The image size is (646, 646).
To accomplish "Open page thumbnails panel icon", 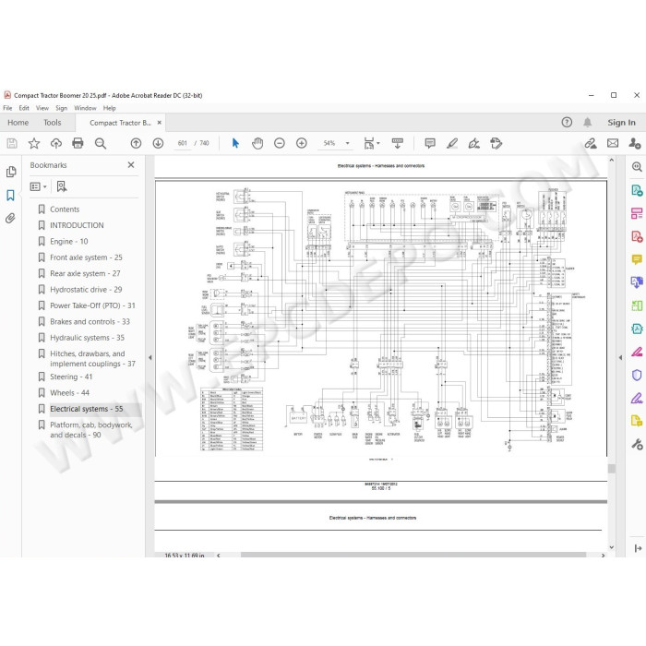I will (x=11, y=172).
